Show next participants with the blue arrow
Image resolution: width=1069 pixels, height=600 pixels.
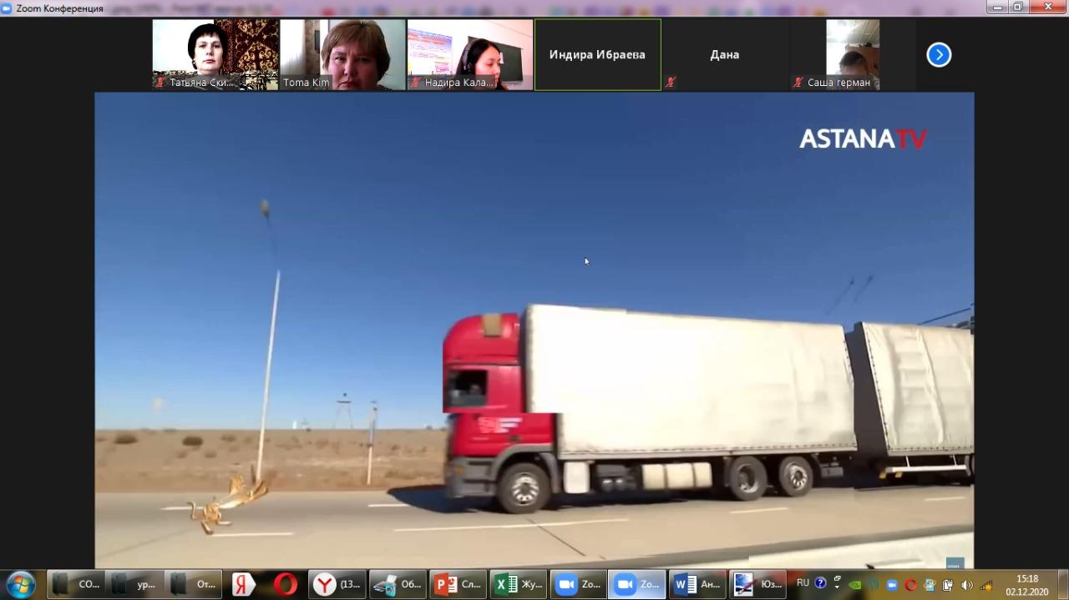click(x=939, y=55)
